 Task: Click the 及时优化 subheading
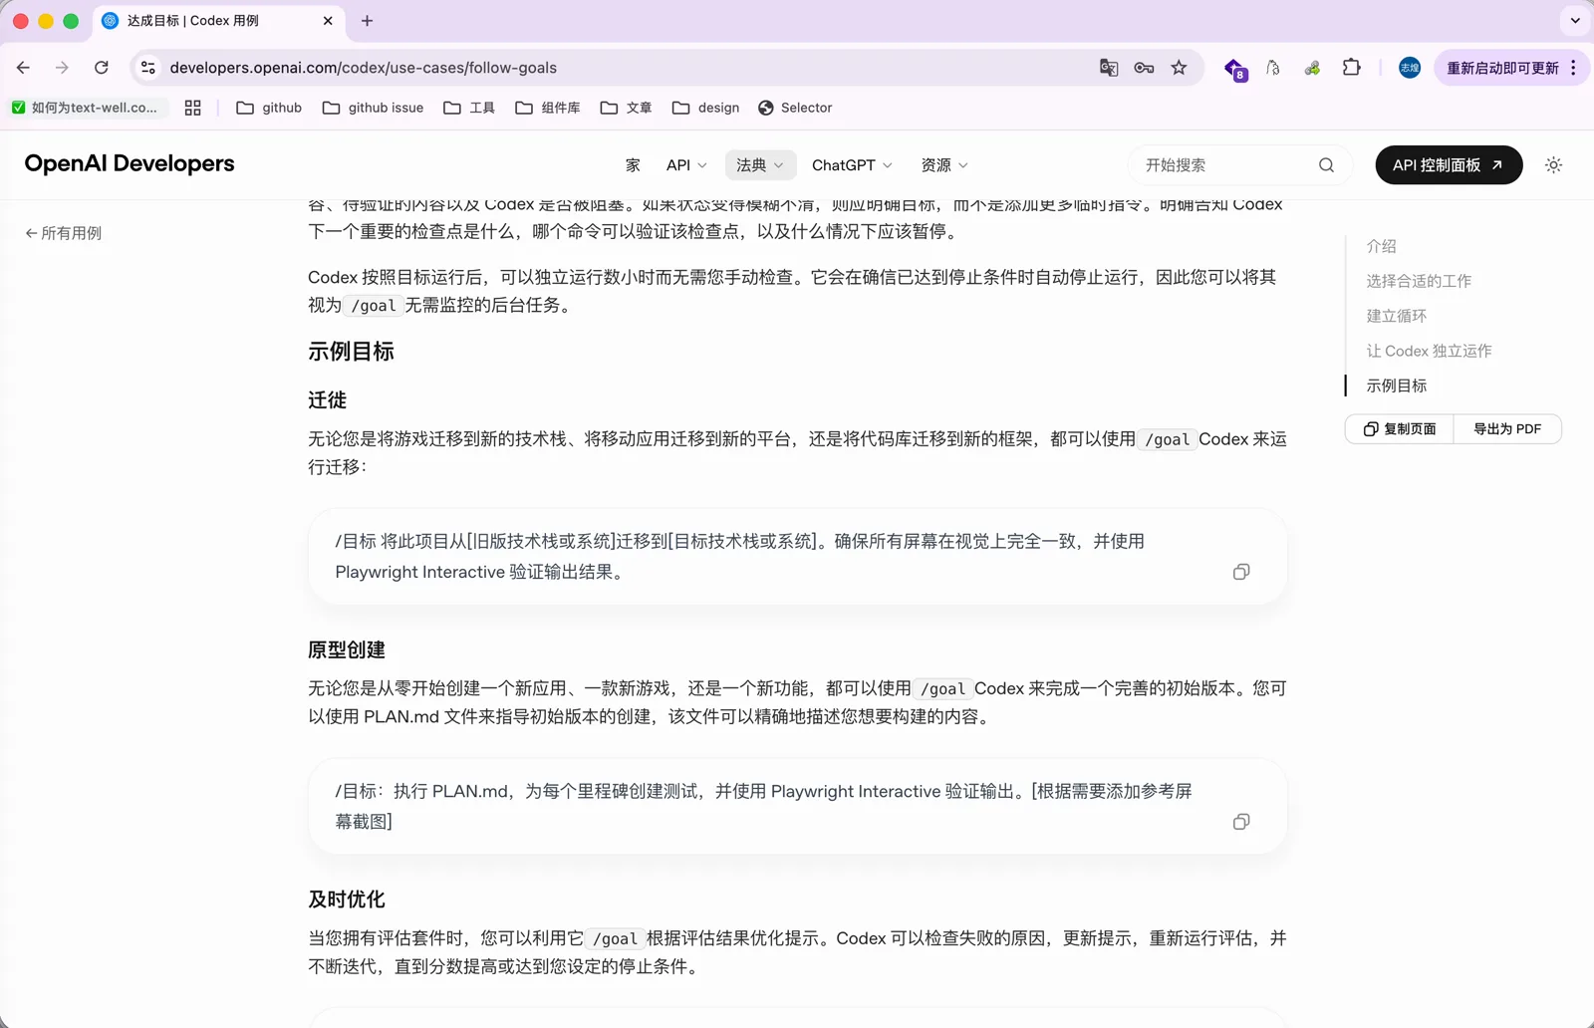pos(347,899)
